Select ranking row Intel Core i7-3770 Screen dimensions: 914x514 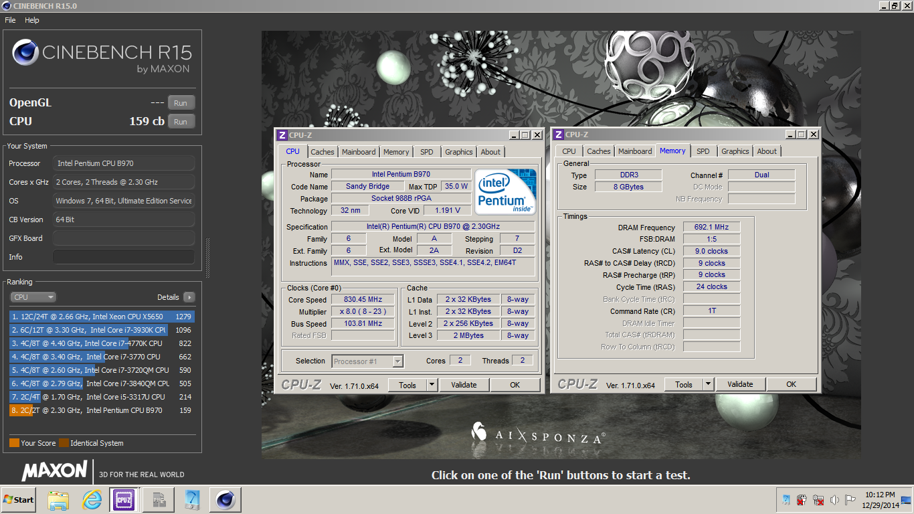[101, 357]
